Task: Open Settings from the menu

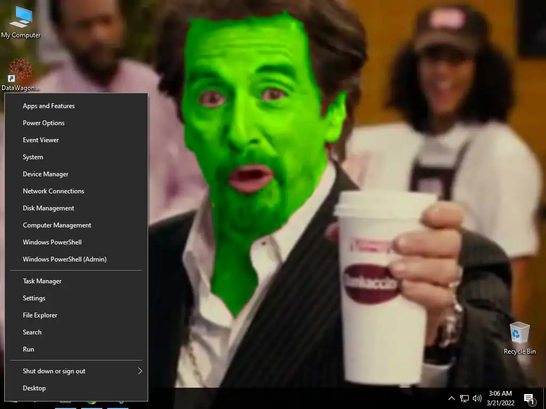Action: click(x=76, y=298)
